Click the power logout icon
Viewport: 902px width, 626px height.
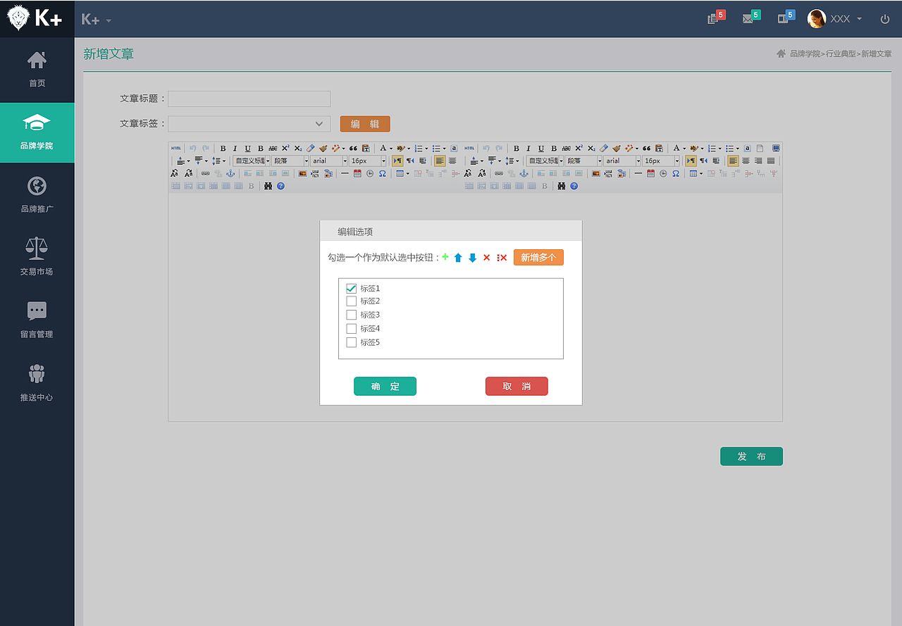pyautogui.click(x=885, y=19)
